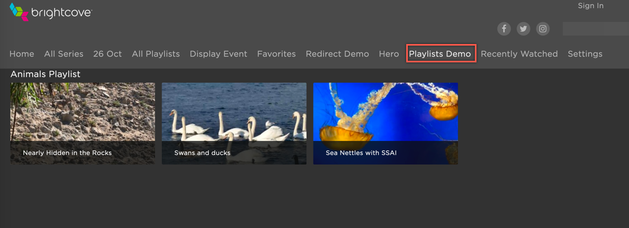Play the Nearly Hidden in the Rocks video
629x228 pixels.
point(83,123)
